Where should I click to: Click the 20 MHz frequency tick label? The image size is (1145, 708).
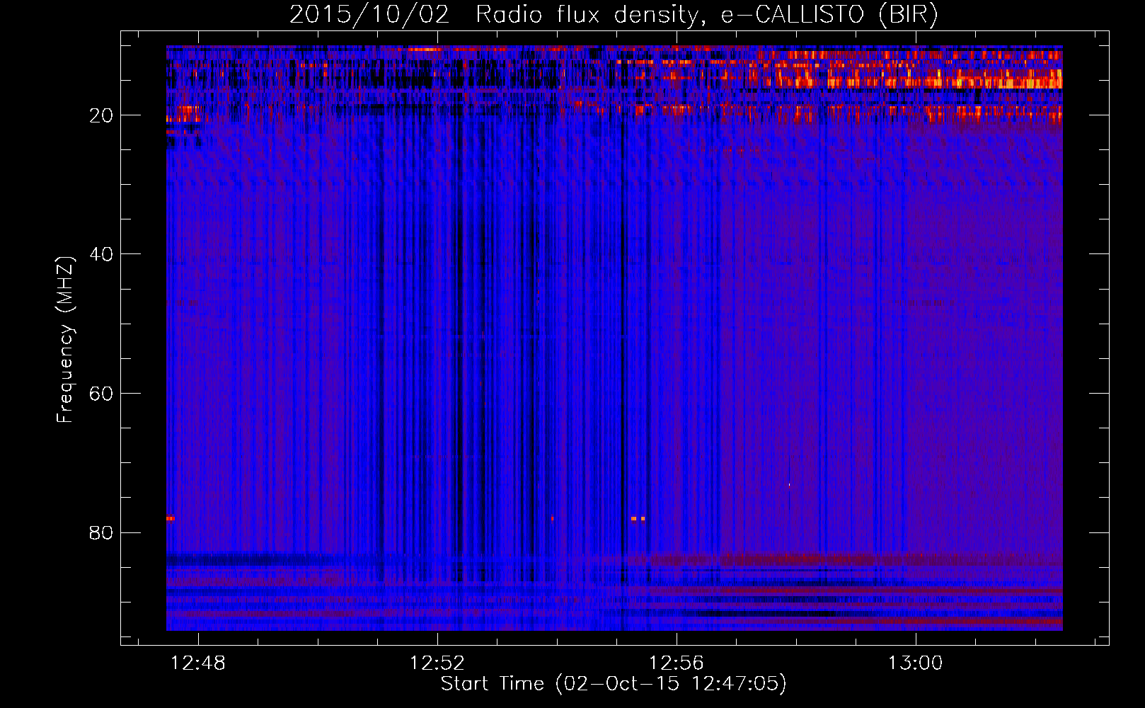tap(101, 115)
